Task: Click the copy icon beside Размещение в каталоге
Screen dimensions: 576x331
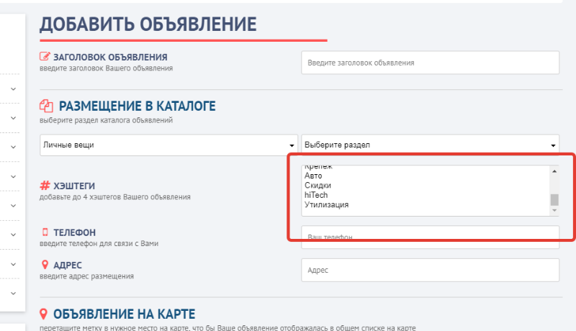Action: pos(46,106)
